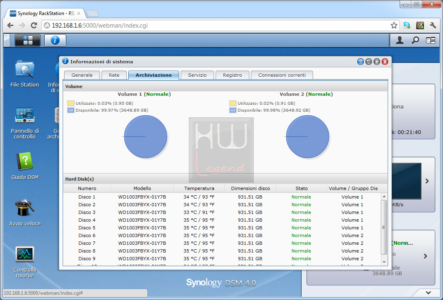The height and width of the screenshot is (300, 443).
Task: Click the Volume 2 (Normale) heading
Action: 306,94
